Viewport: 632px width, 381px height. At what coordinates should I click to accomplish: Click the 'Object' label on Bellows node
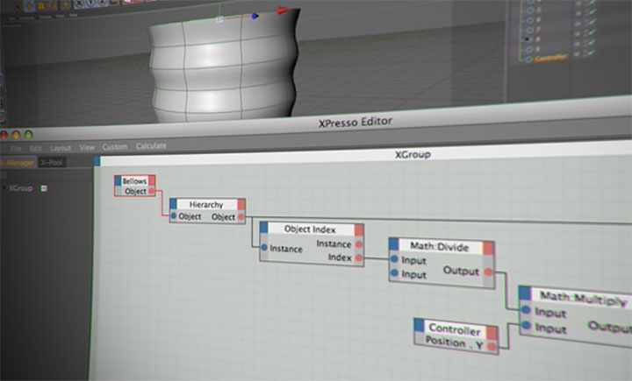point(135,191)
